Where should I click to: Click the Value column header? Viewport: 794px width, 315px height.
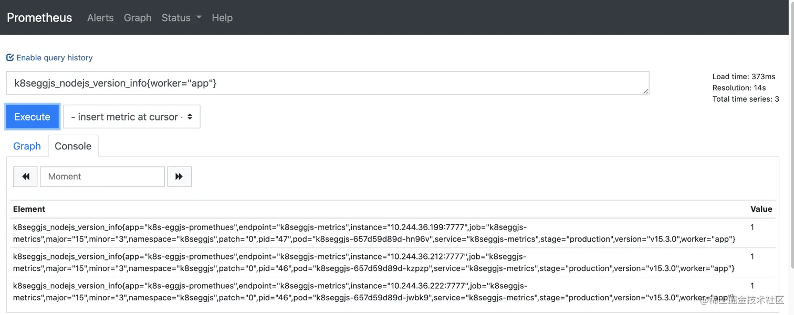point(761,209)
